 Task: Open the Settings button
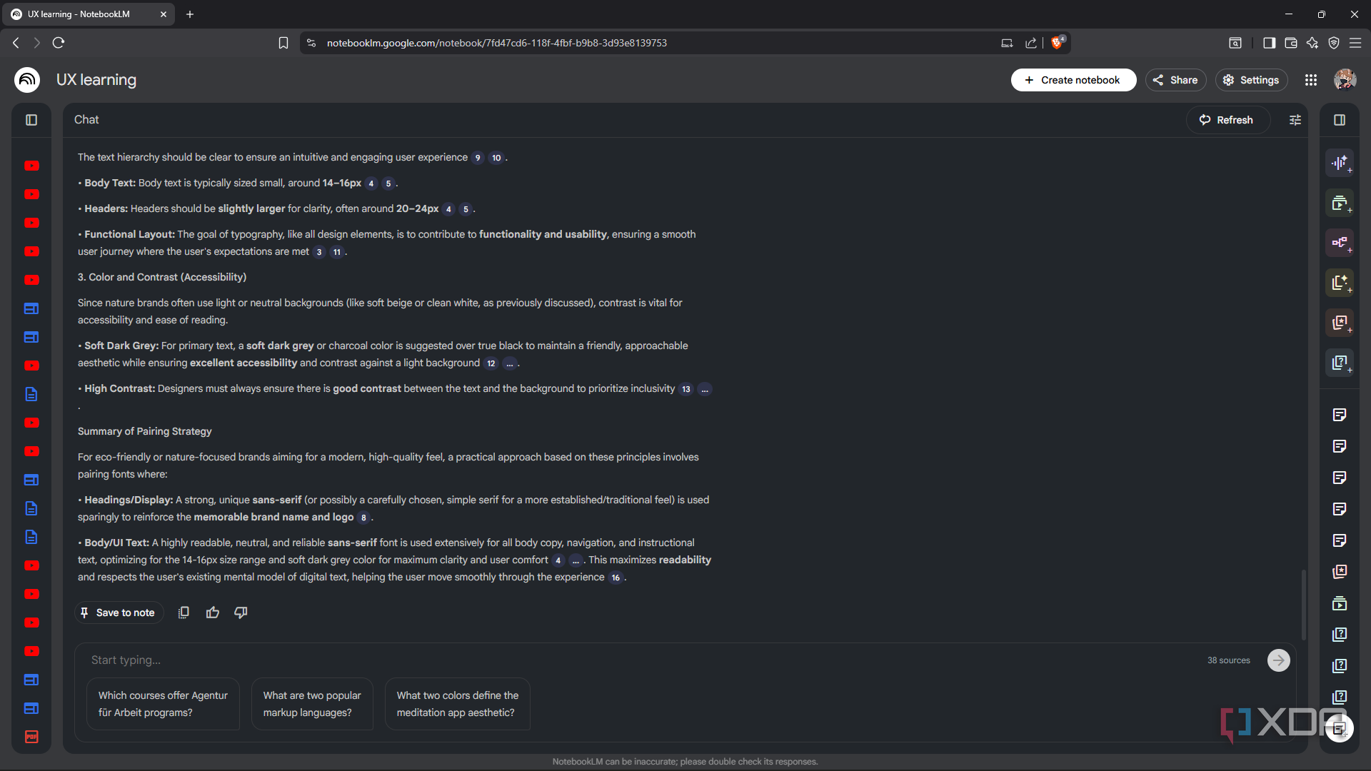1252,80
